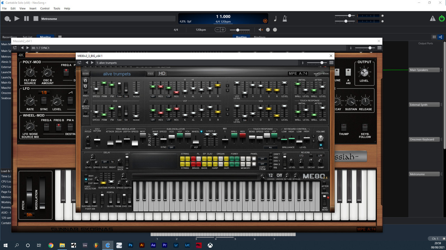Open the UNISON Off selector
The width and height of the screenshot is (446, 250).
pyautogui.click(x=279, y=176)
